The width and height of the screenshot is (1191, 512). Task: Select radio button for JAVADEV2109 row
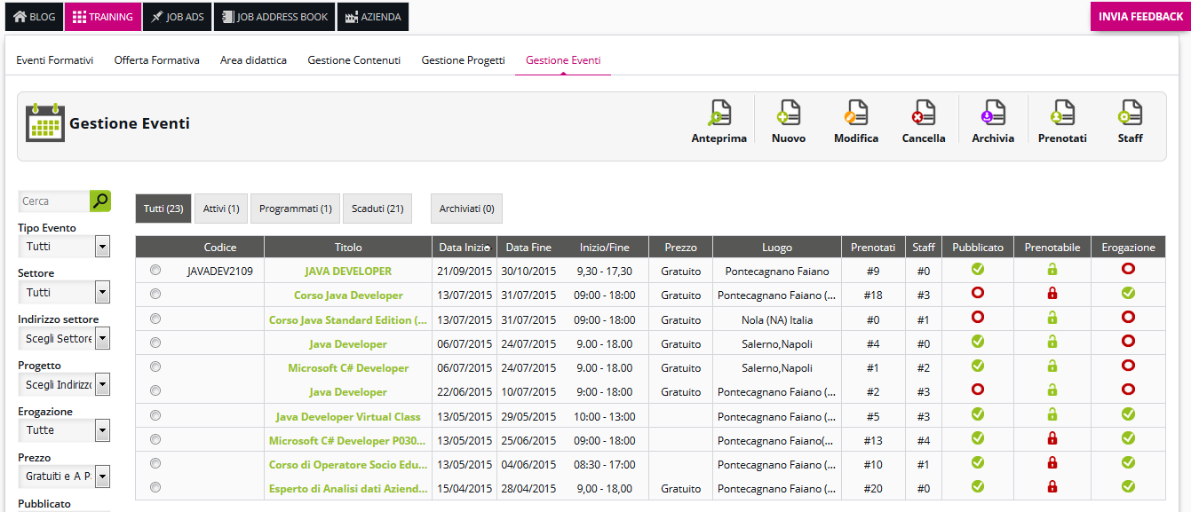[155, 270]
